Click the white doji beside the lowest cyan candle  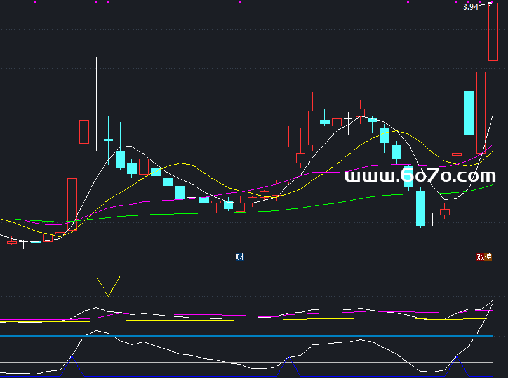[x=432, y=218]
